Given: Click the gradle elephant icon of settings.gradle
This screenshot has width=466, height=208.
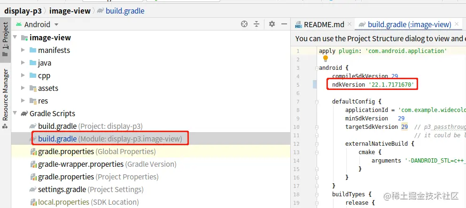Looking at the screenshot, I should [33, 189].
